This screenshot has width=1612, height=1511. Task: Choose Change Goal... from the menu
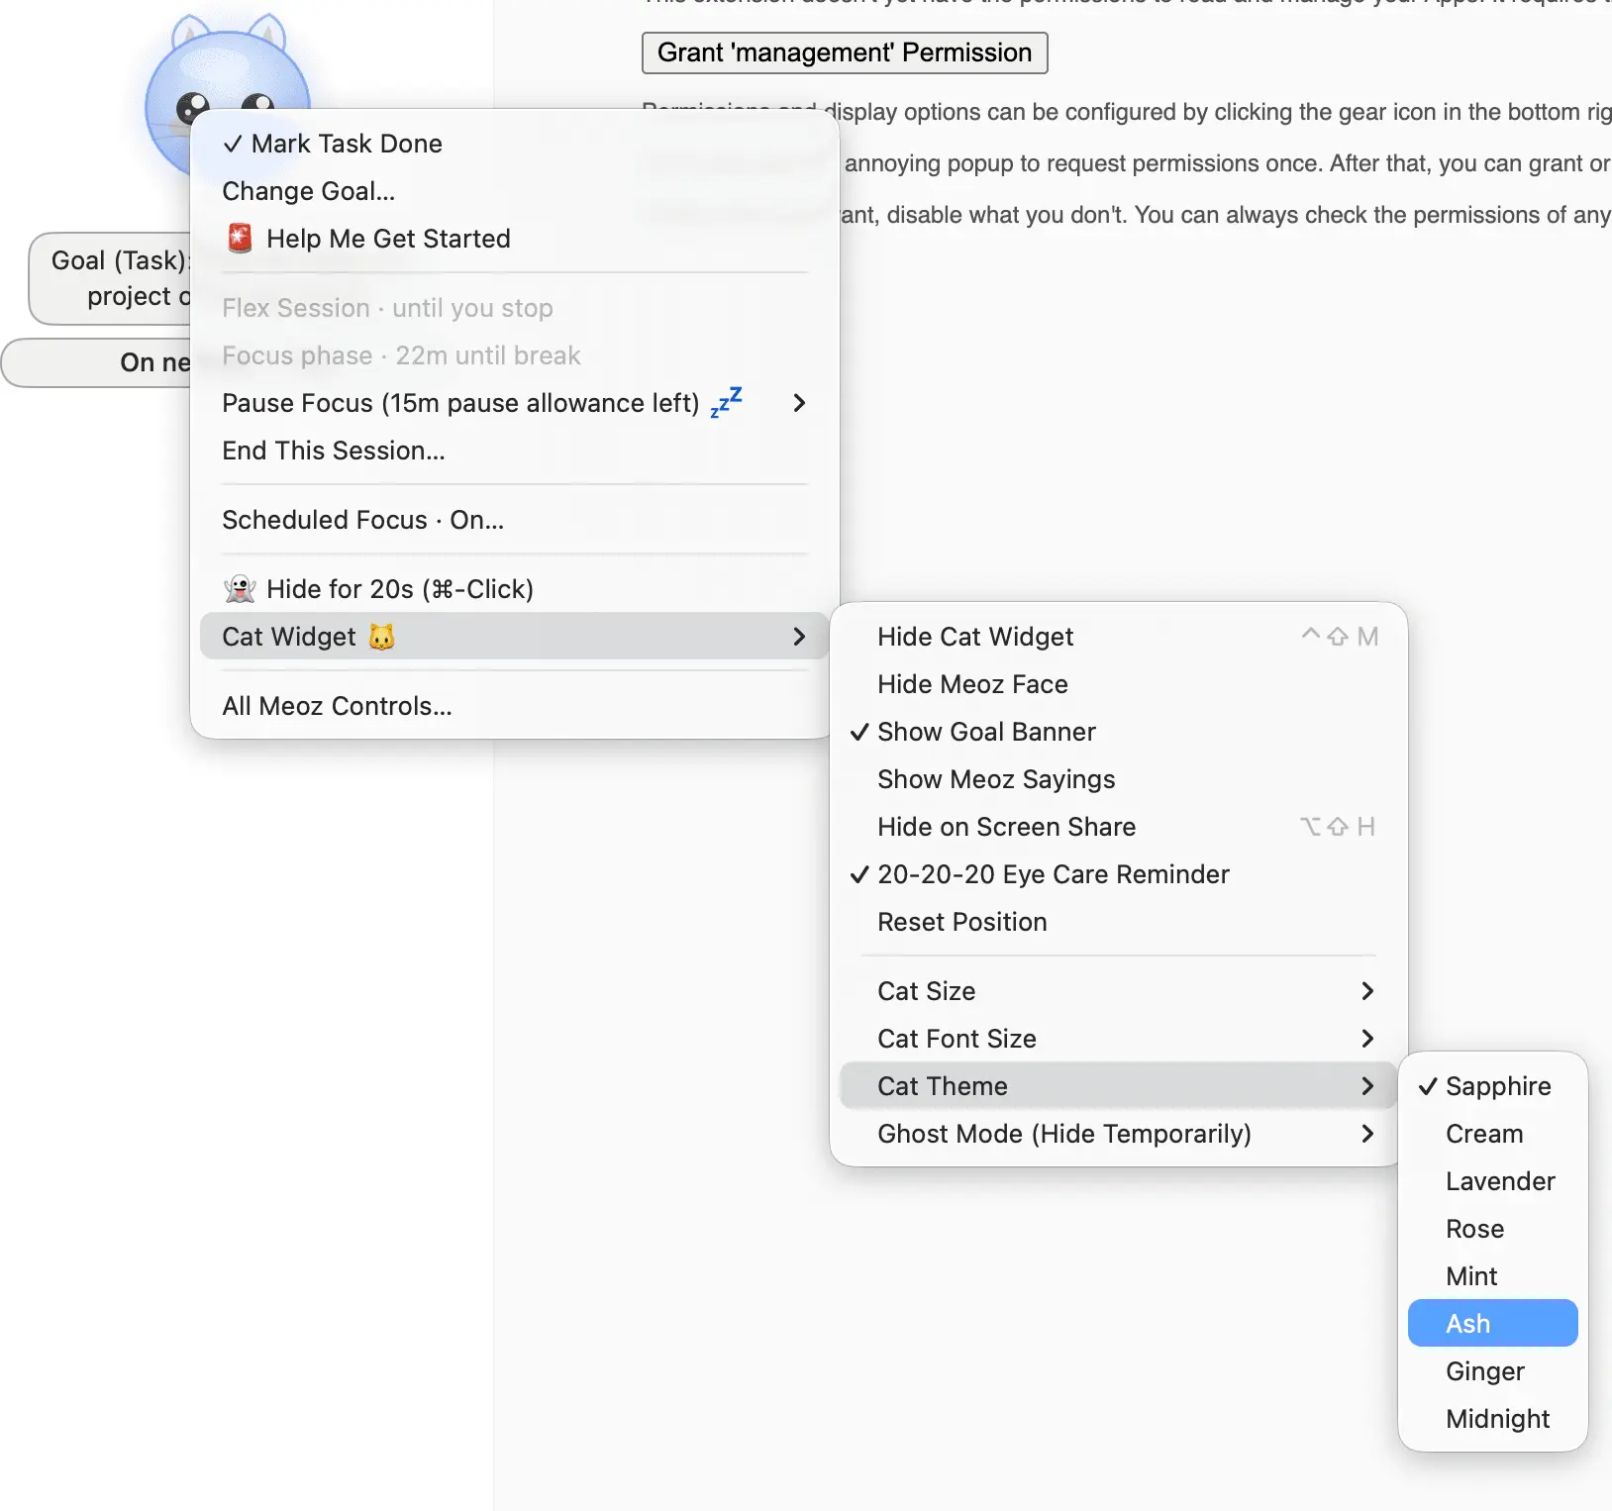[515, 191]
